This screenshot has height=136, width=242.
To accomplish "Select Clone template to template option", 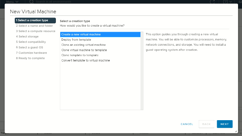I will (x=100, y=55).
